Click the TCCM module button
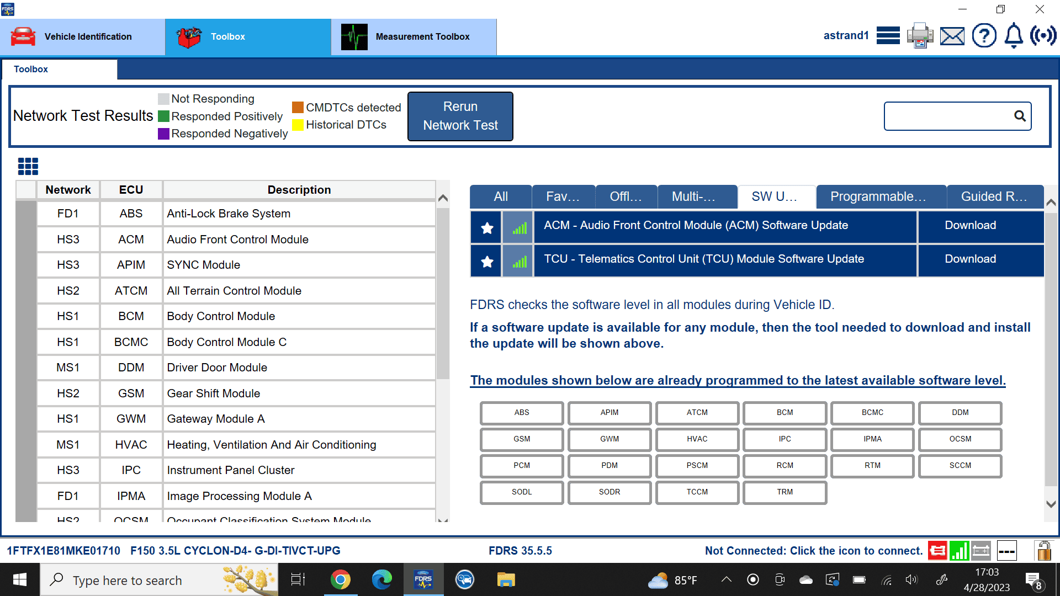The height and width of the screenshot is (596, 1060). (697, 492)
